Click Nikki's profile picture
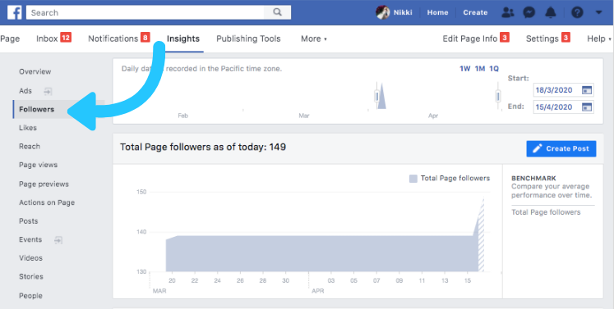This screenshot has width=614, height=309. click(x=382, y=12)
